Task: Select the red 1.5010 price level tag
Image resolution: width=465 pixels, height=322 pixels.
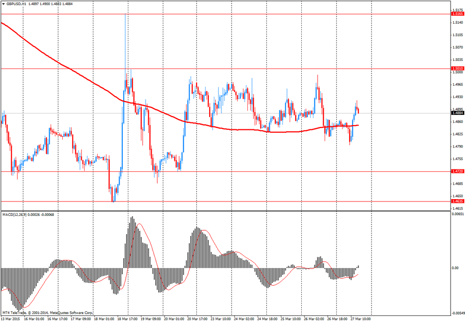Action: pos(457,68)
